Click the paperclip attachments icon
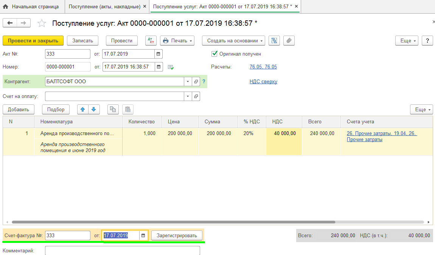The image size is (435, 255). (289, 41)
